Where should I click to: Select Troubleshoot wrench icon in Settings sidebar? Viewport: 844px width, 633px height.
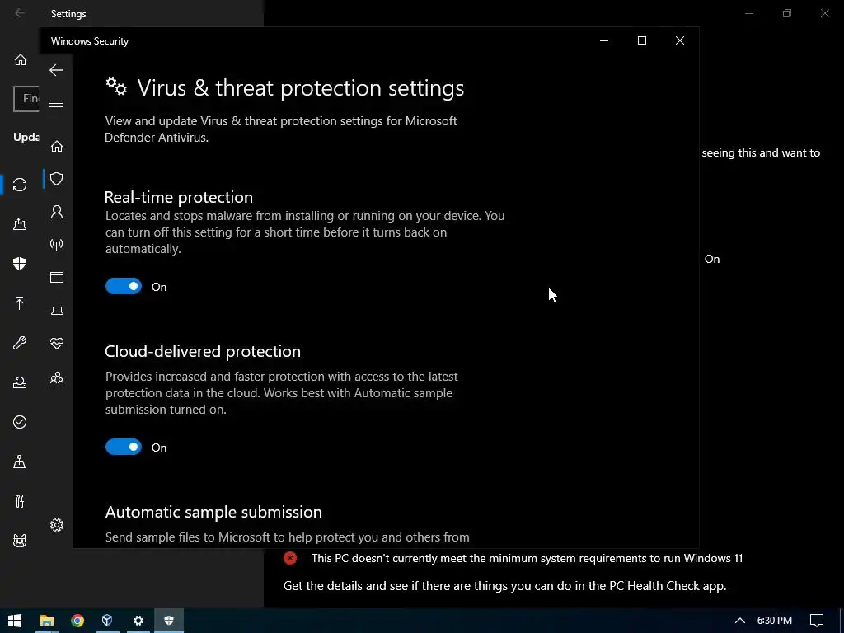point(20,342)
